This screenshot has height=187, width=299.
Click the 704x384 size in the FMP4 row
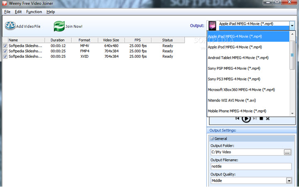coord(111,51)
